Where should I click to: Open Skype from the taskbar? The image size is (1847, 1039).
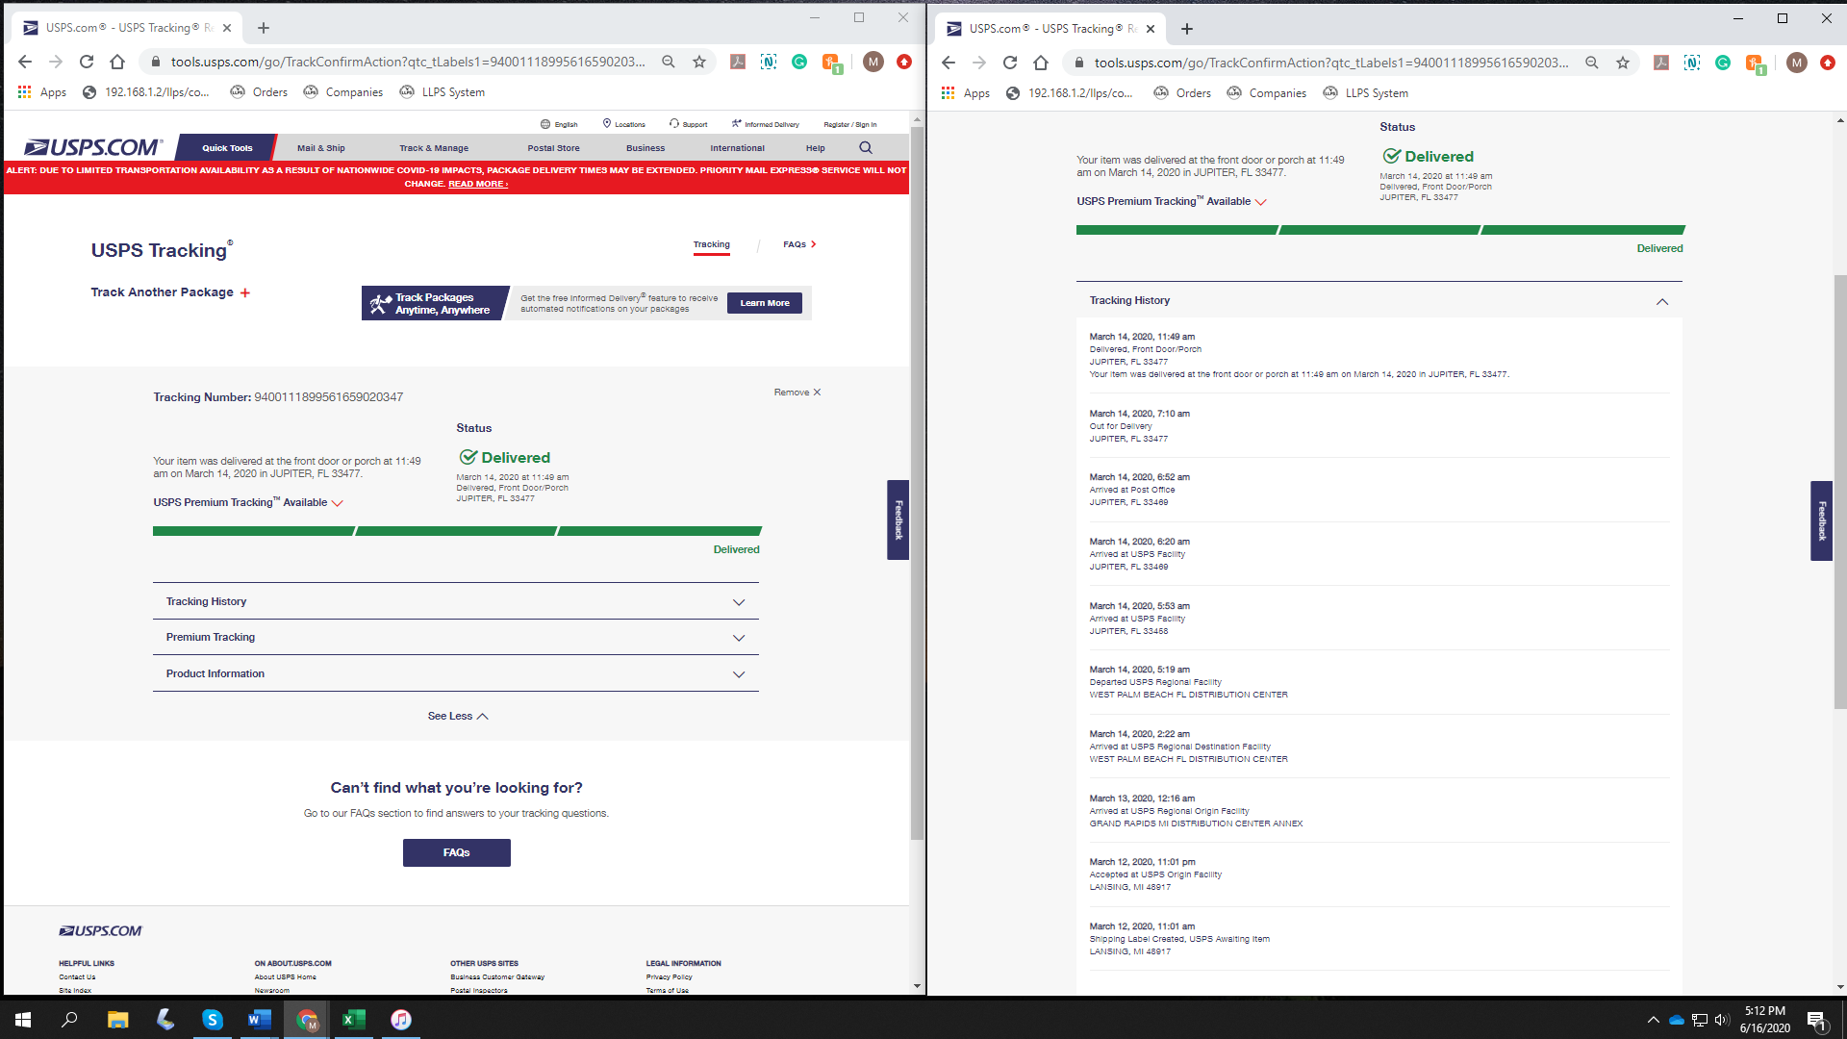point(212,1020)
